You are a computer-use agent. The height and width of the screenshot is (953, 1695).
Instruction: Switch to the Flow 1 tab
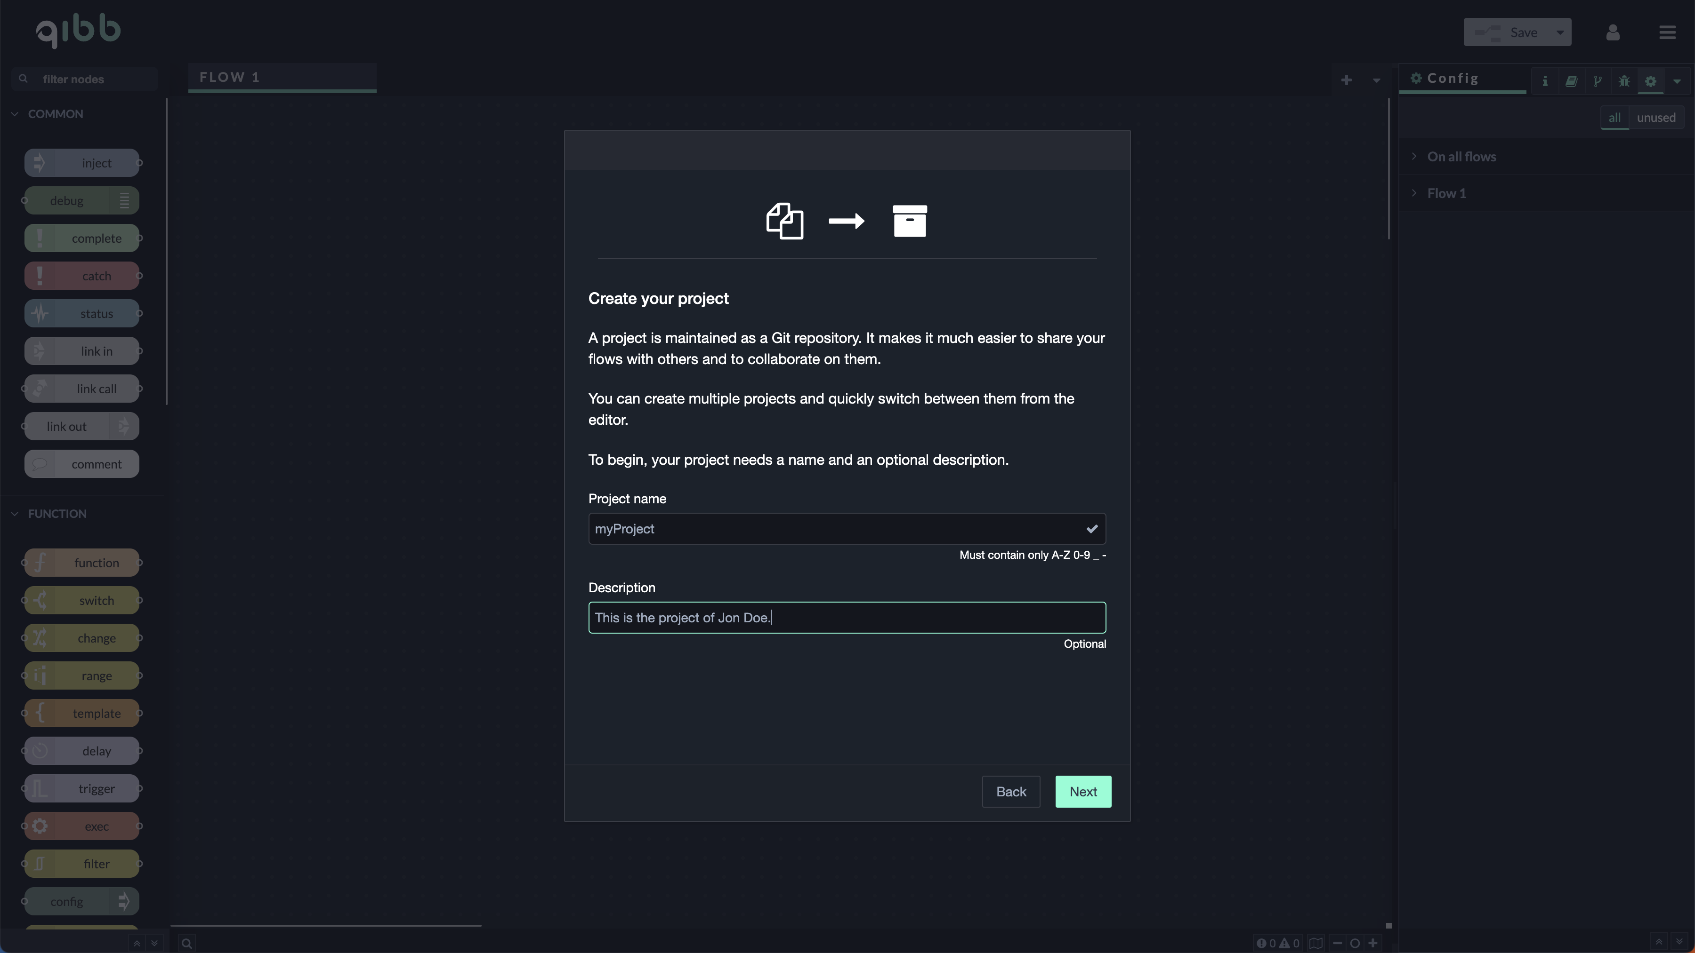[x=282, y=77]
